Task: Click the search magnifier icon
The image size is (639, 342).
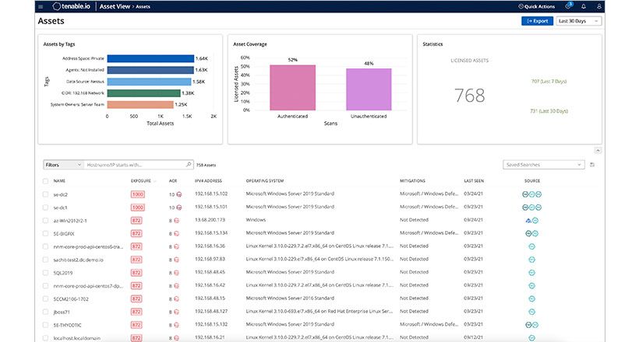Action: coord(188,165)
